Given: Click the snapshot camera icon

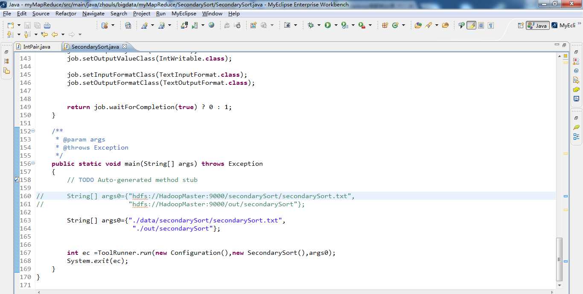Looking at the screenshot, I should point(287,25).
